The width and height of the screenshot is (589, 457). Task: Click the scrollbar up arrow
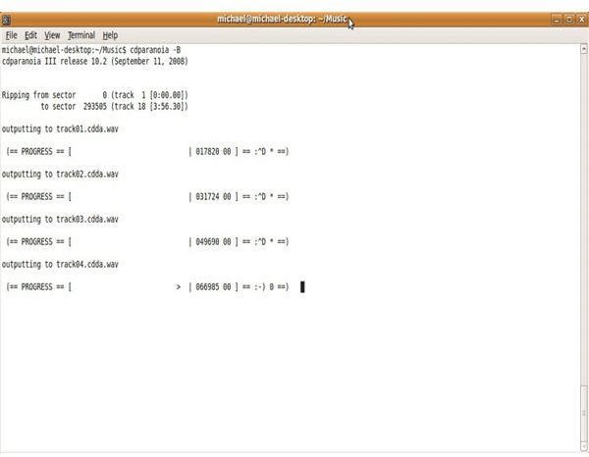584,49
